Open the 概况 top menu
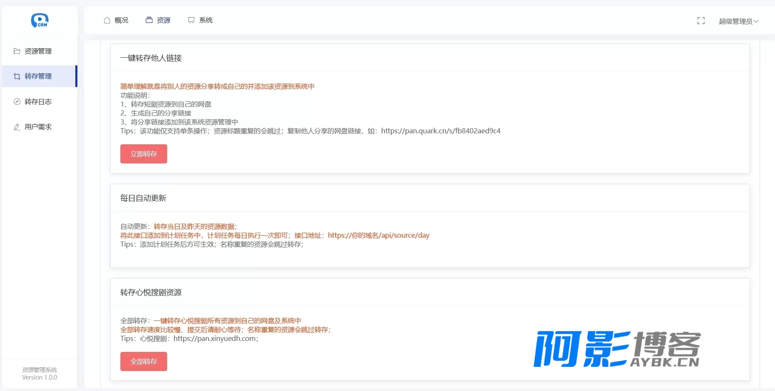This screenshot has width=775, height=391. (116, 20)
